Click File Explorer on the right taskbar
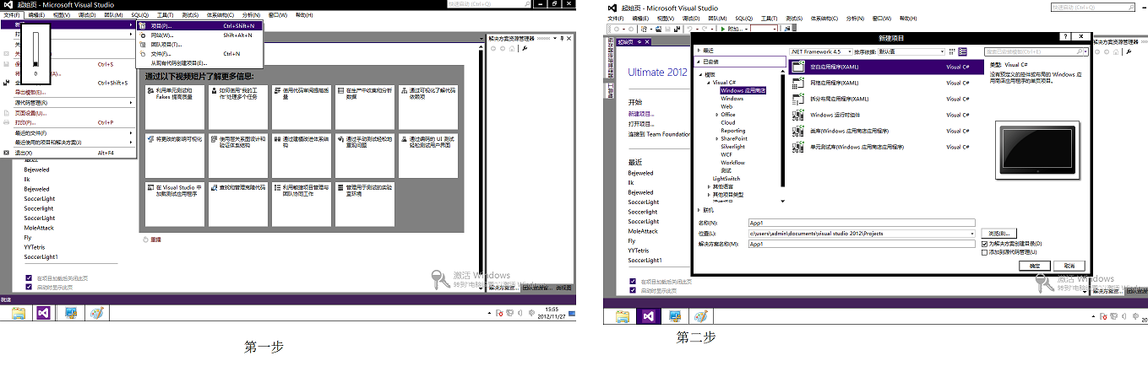1148x377 pixels. pos(623,316)
